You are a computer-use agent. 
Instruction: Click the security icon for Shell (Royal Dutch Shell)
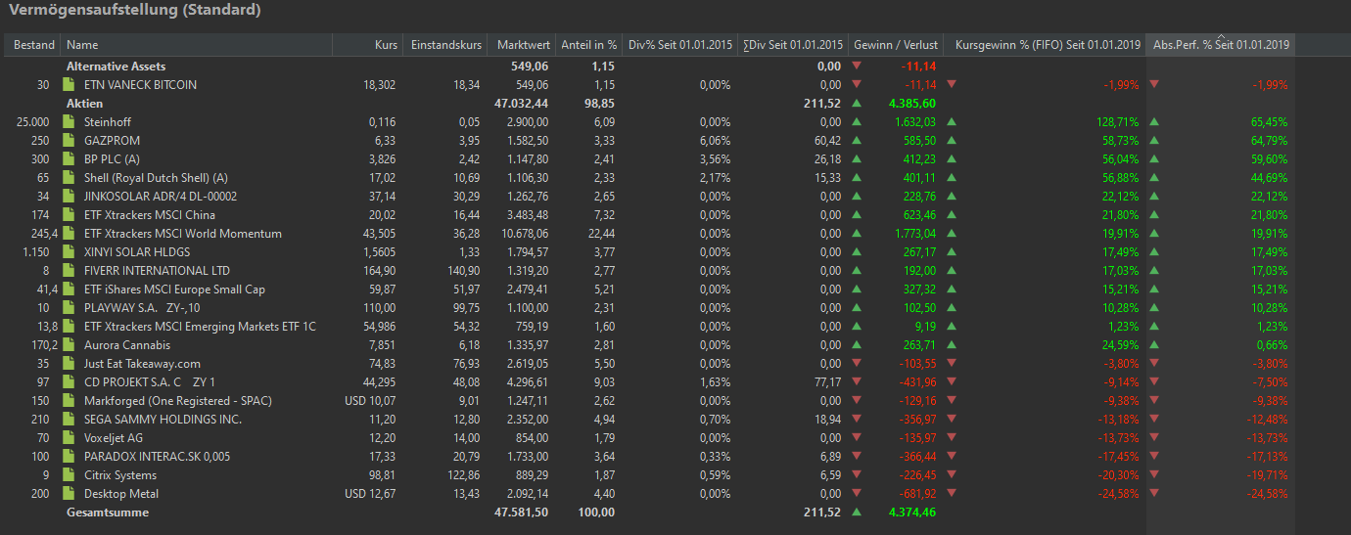pyautogui.click(x=69, y=178)
